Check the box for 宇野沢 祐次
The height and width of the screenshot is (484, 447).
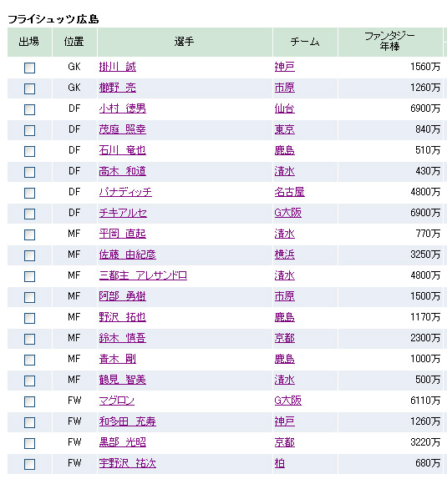pos(30,464)
